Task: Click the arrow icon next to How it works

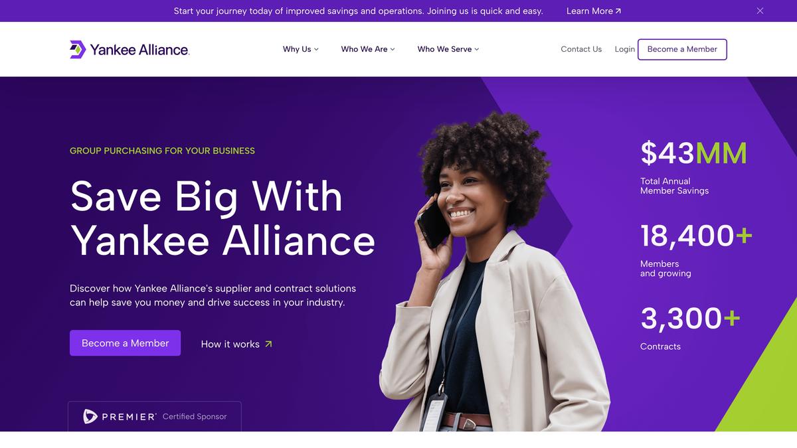Action: click(x=268, y=344)
